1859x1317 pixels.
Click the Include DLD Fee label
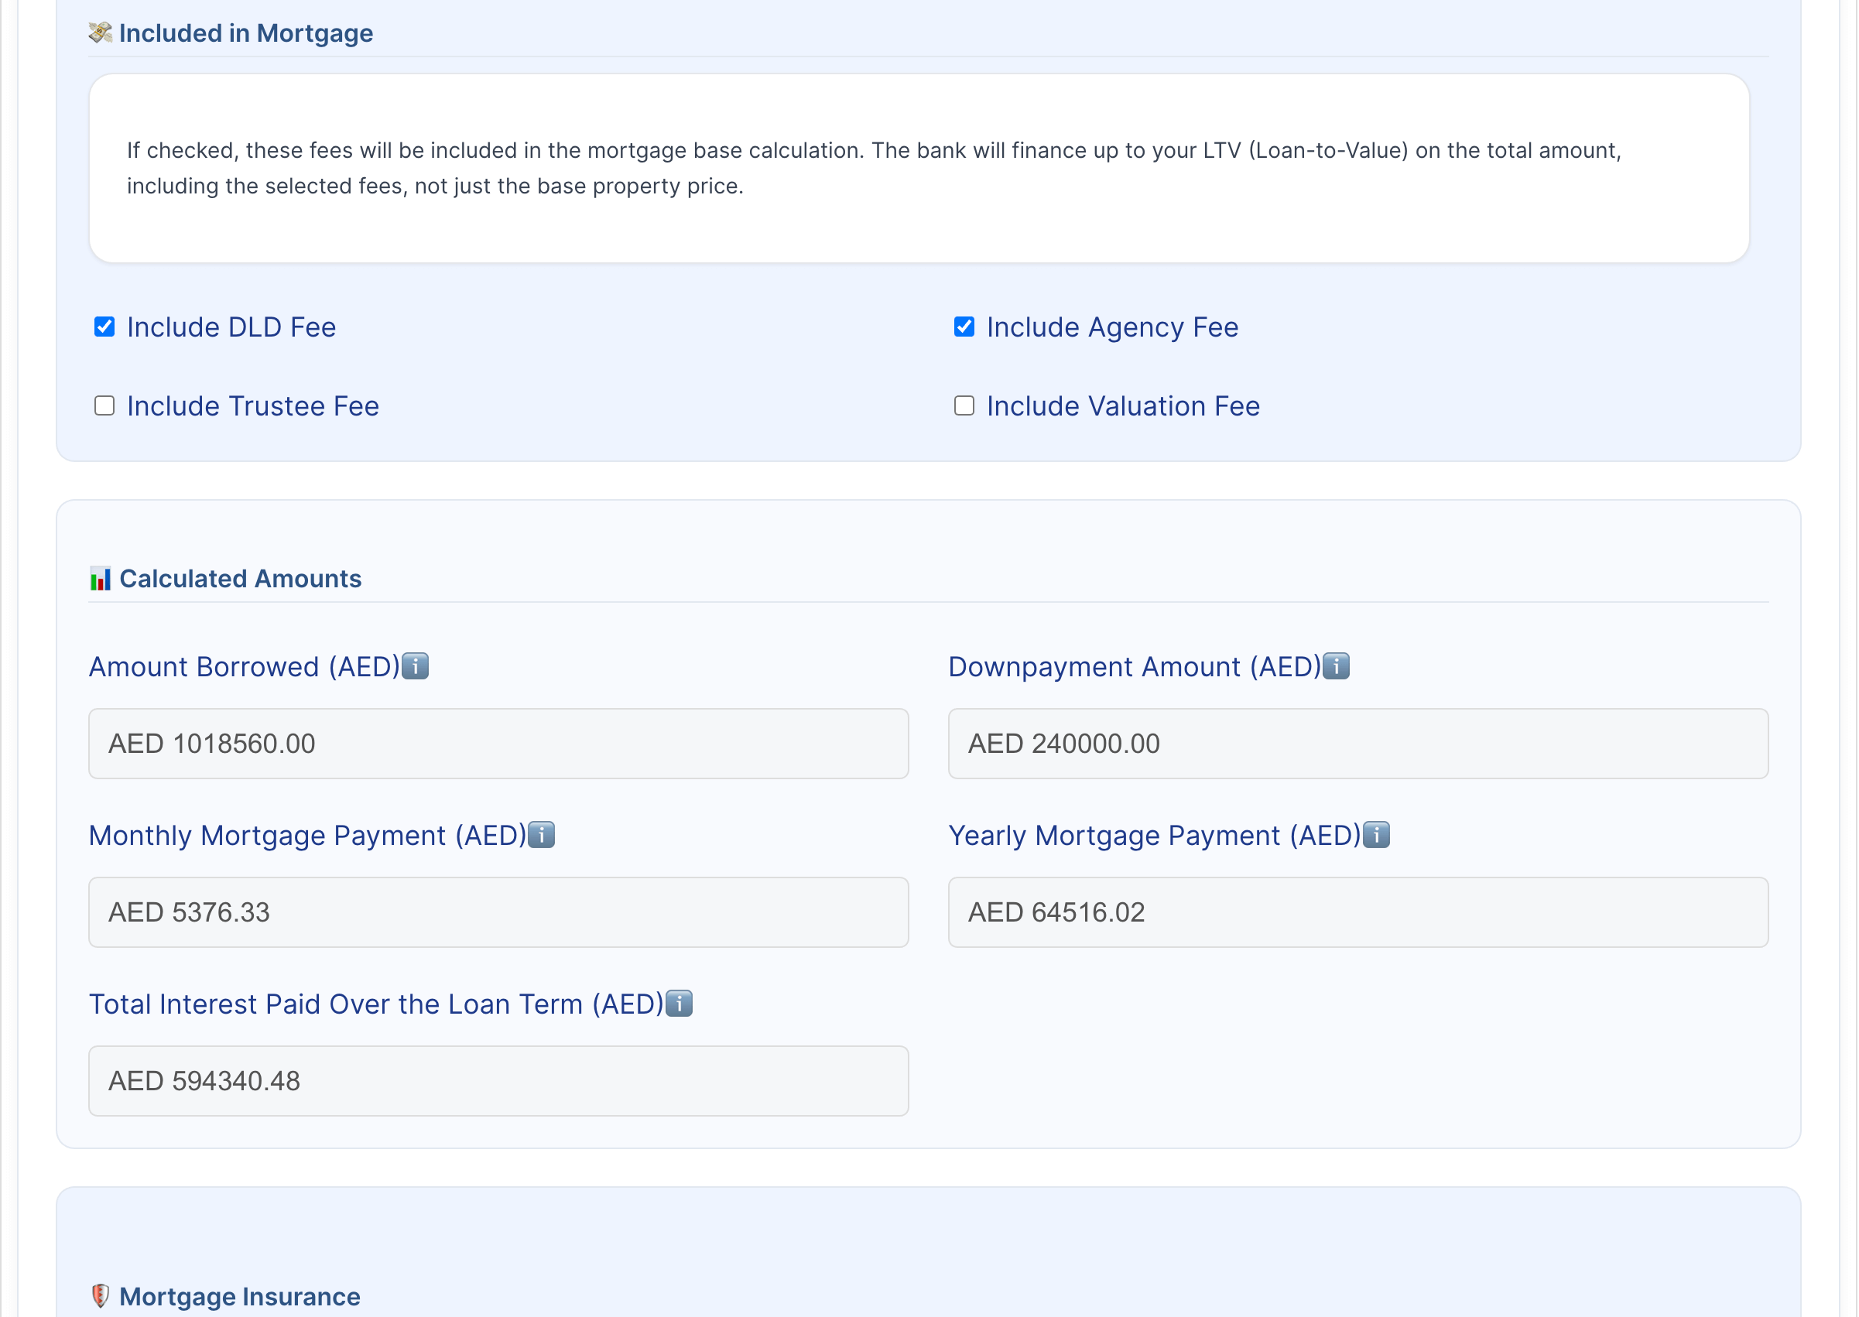231,327
